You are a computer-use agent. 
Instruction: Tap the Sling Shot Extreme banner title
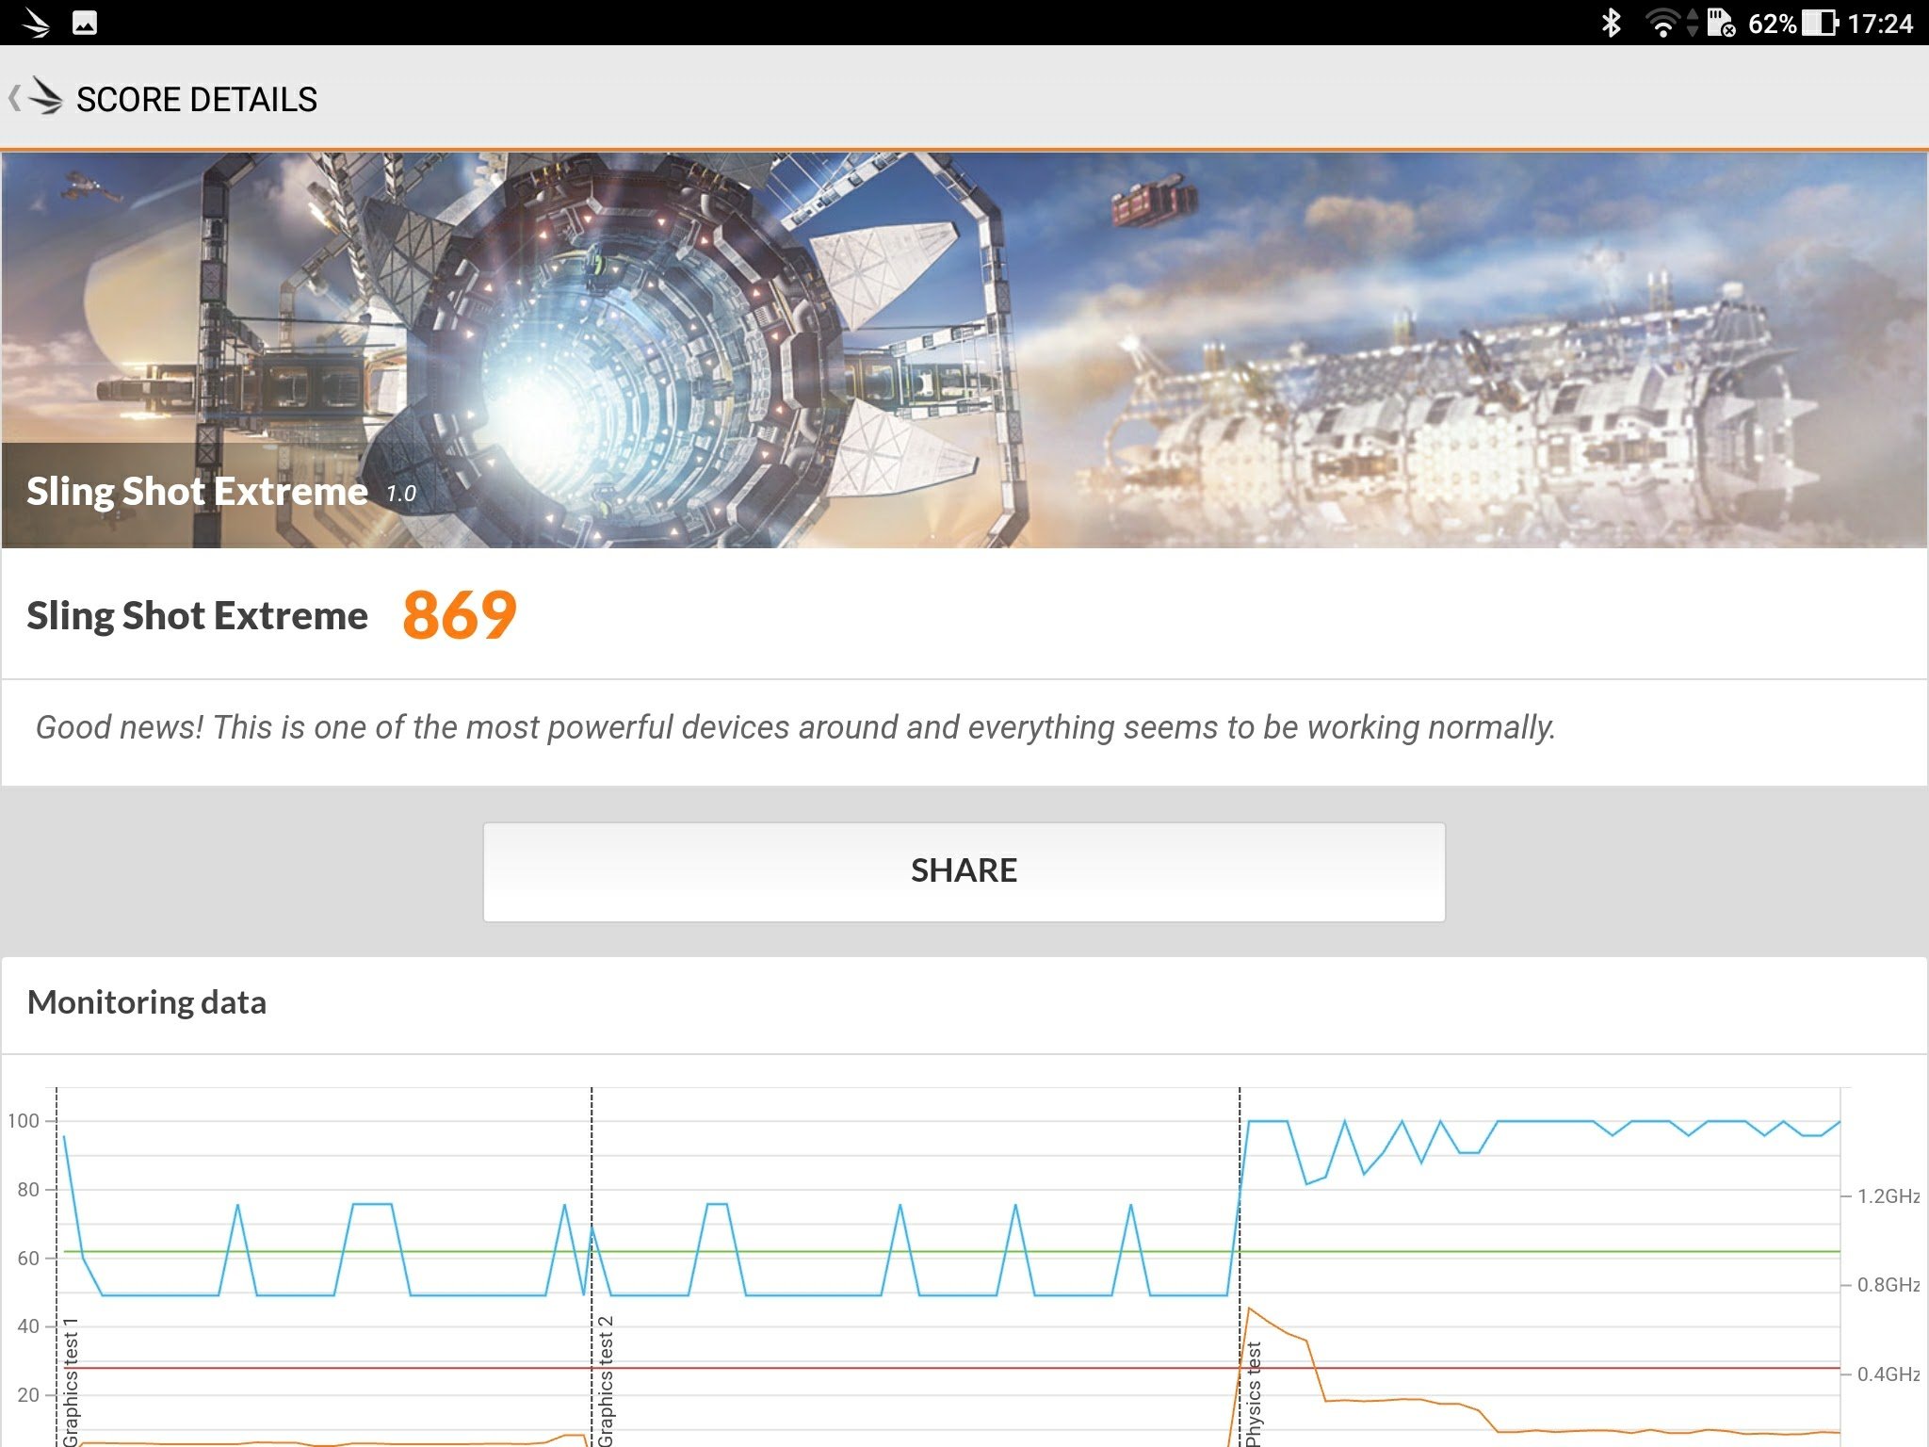click(x=197, y=492)
